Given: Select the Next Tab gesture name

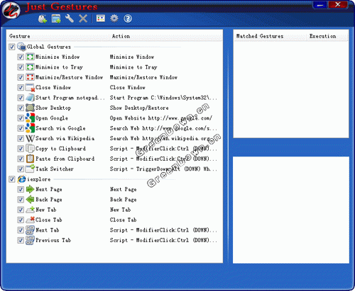Looking at the screenshot, I should tap(48, 230).
